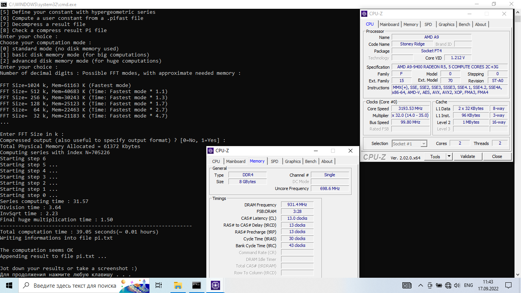Click the Meet Now tray icon
This screenshot has width=521, height=293.
click(430, 285)
